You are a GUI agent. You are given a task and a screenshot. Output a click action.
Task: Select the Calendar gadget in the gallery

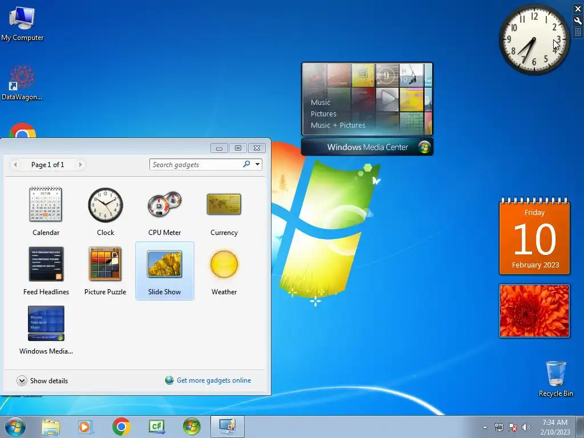click(46, 212)
